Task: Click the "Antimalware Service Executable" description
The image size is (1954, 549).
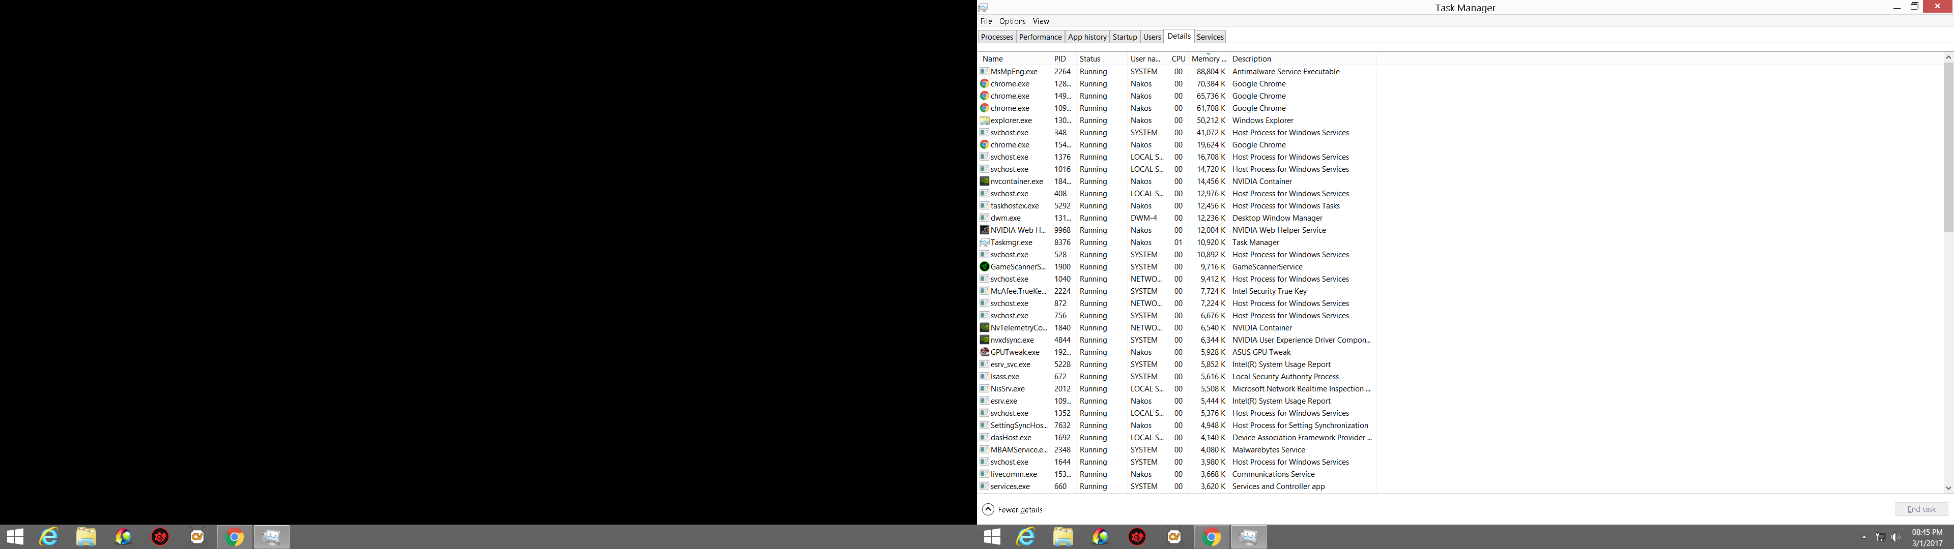Action: tap(1286, 71)
